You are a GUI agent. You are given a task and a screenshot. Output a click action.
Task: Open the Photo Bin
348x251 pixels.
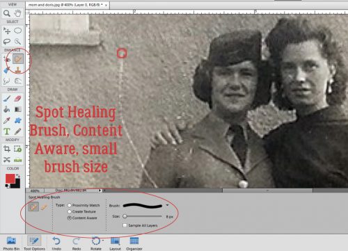coord(11,243)
